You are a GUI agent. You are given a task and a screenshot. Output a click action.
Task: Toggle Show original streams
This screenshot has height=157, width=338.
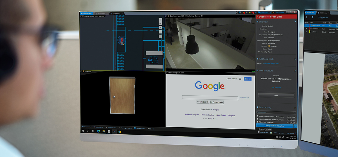[125, 128]
